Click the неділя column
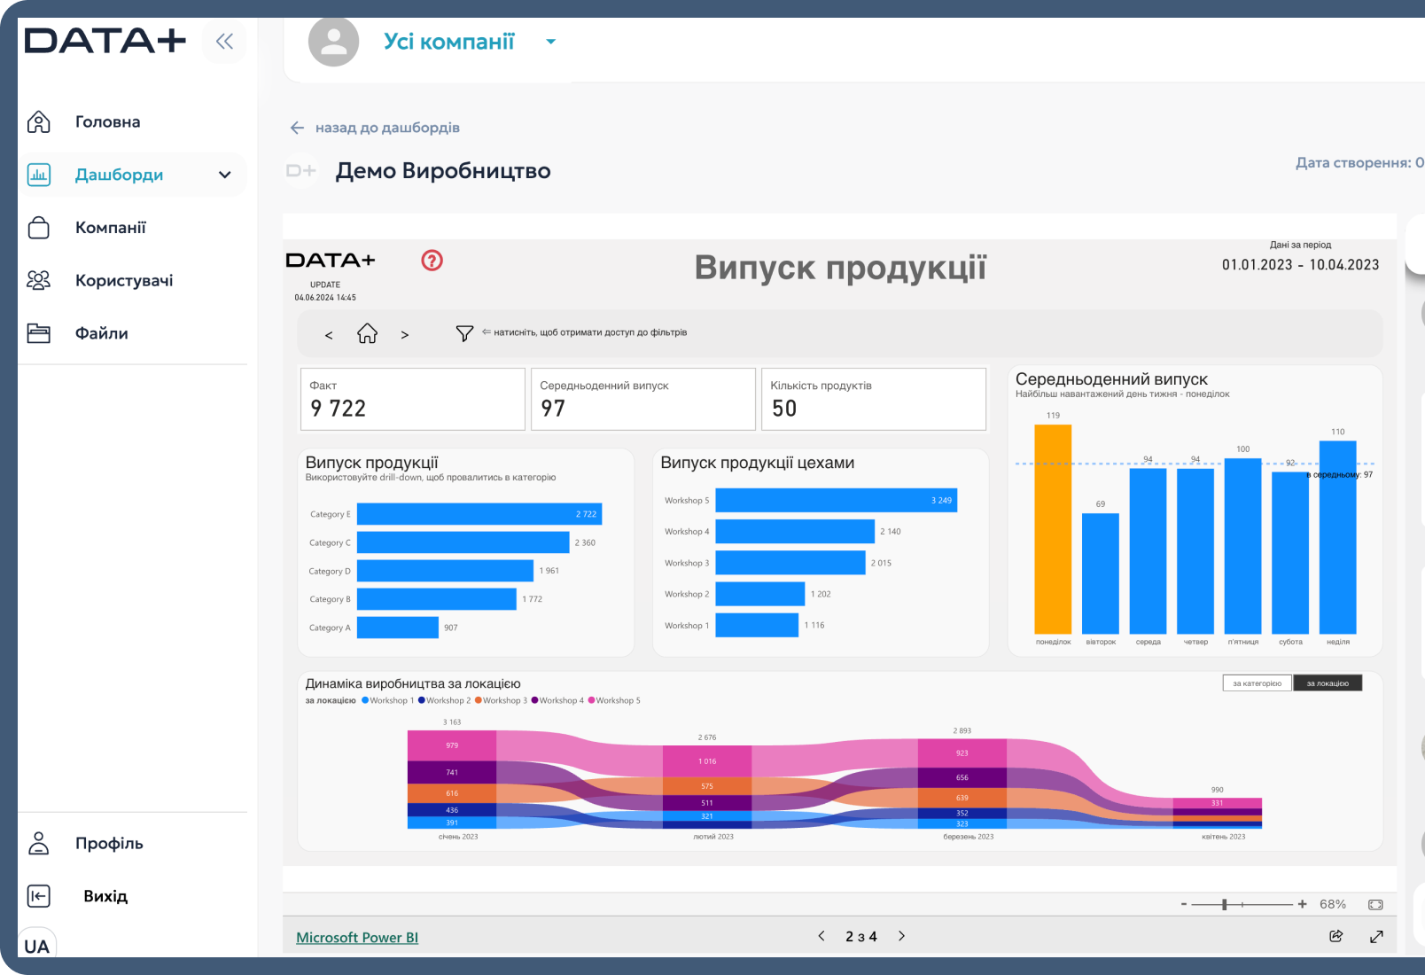This screenshot has height=975, width=1425. [x=1337, y=537]
